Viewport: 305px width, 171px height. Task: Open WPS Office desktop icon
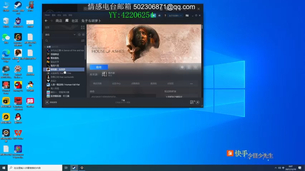[x=18, y=135]
